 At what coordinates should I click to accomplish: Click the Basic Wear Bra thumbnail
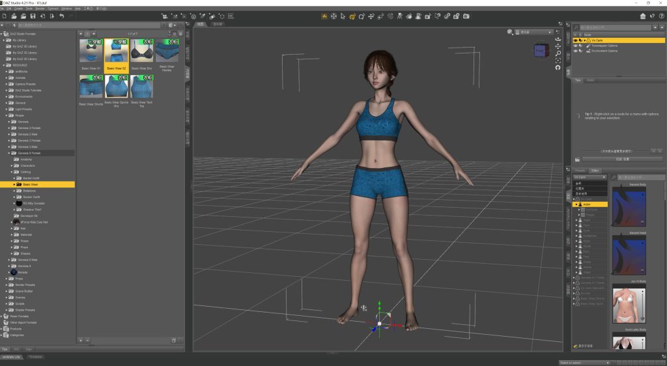[x=141, y=51]
